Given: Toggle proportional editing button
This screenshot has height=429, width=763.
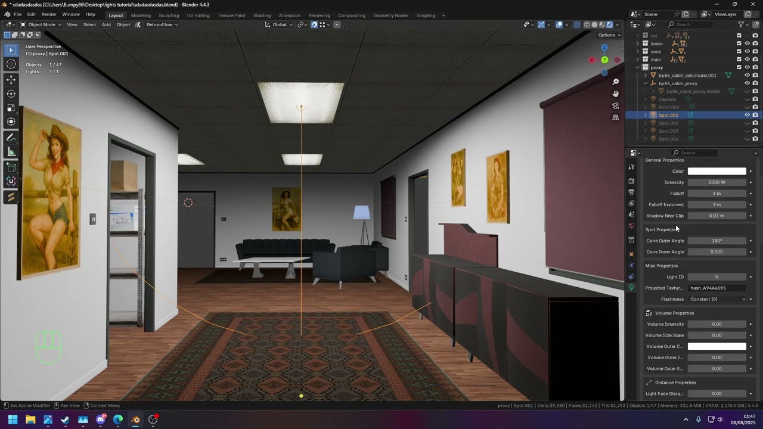Looking at the screenshot, I should click(x=337, y=24).
